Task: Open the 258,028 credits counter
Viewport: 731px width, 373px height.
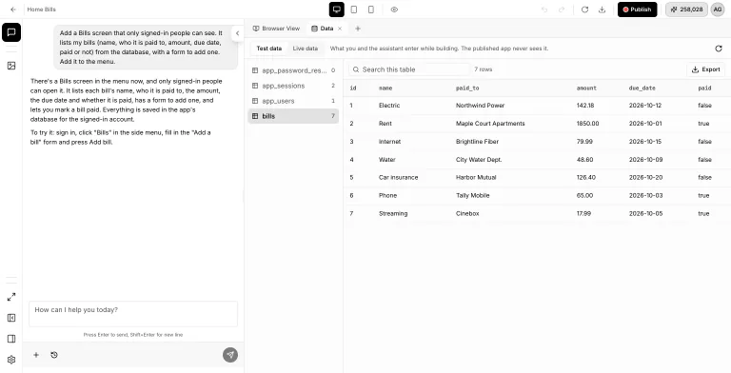Action: (x=686, y=10)
